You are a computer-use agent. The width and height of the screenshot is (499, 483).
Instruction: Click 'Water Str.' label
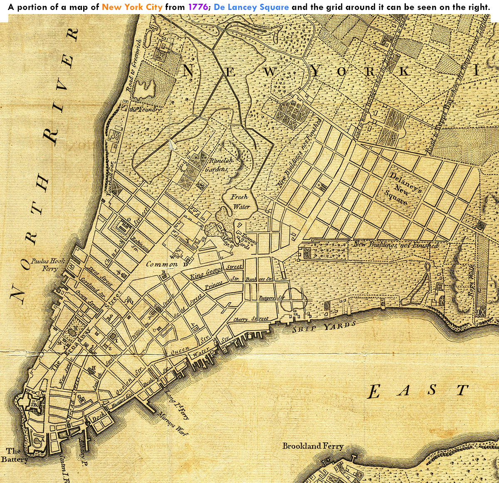211,347
